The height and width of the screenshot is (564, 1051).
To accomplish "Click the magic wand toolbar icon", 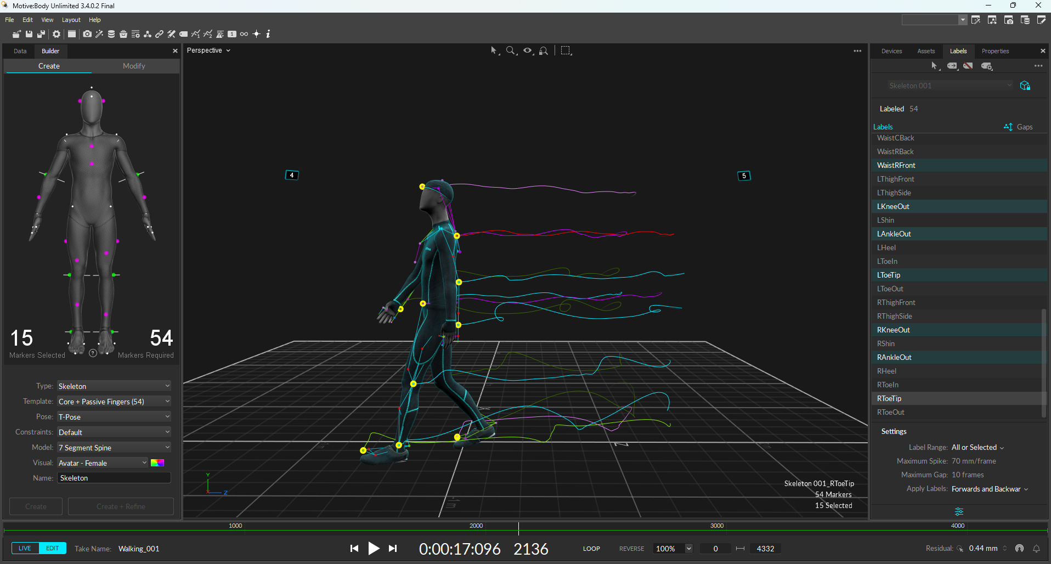I will [x=99, y=34].
